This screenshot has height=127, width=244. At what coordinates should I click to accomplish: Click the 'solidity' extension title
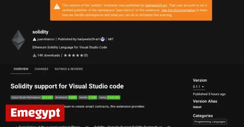[x=40, y=32]
